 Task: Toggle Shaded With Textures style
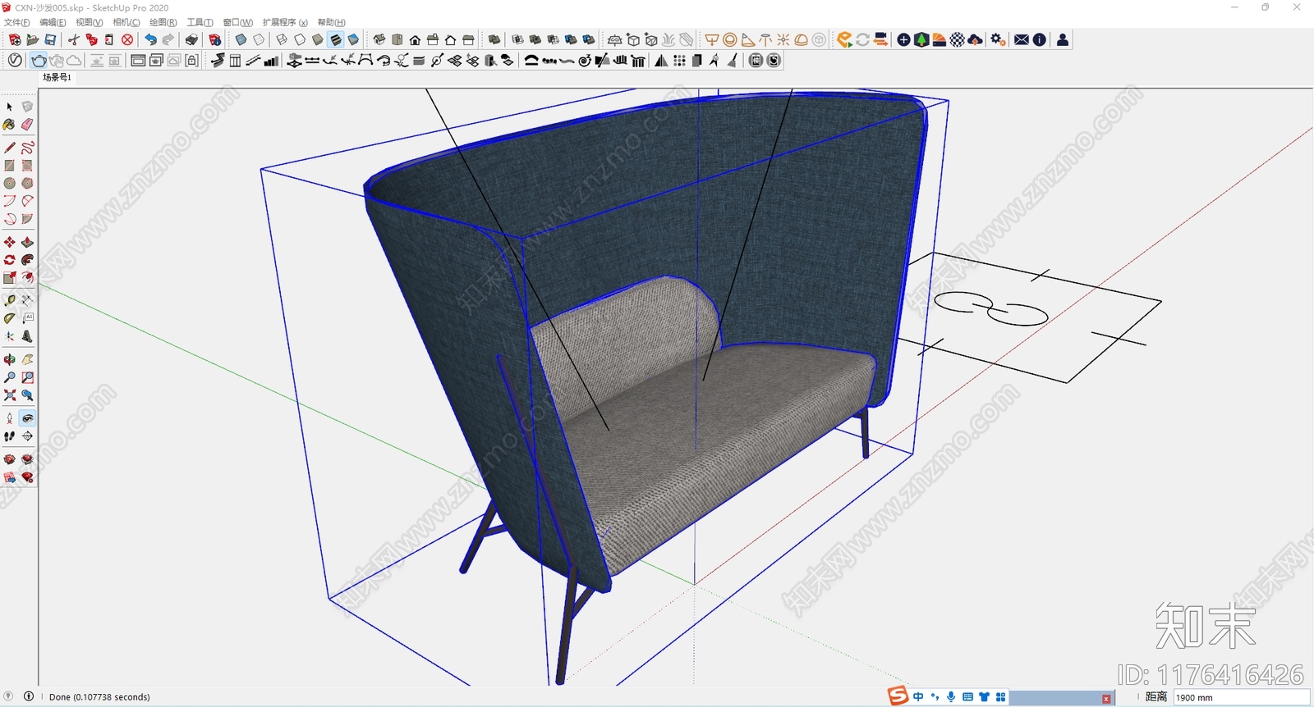tap(336, 39)
